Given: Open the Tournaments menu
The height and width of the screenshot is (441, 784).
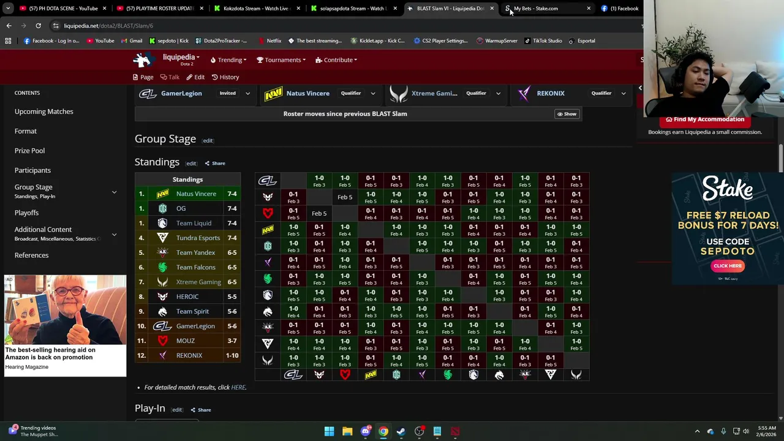Looking at the screenshot, I should point(281,60).
